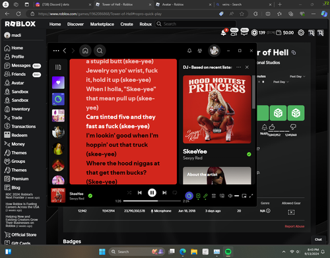Skip to the previous track in Spotify
Screen dimensions: 330x258
pyautogui.click(x=140, y=193)
